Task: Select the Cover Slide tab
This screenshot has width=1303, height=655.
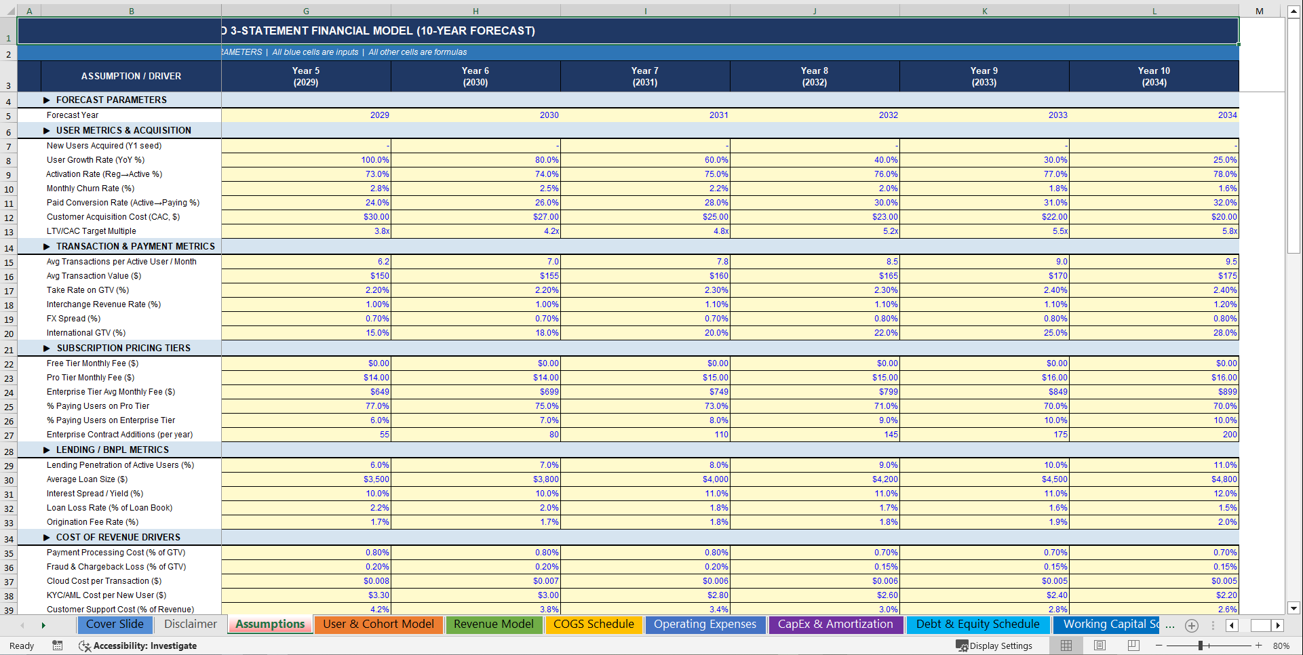Action: (115, 624)
